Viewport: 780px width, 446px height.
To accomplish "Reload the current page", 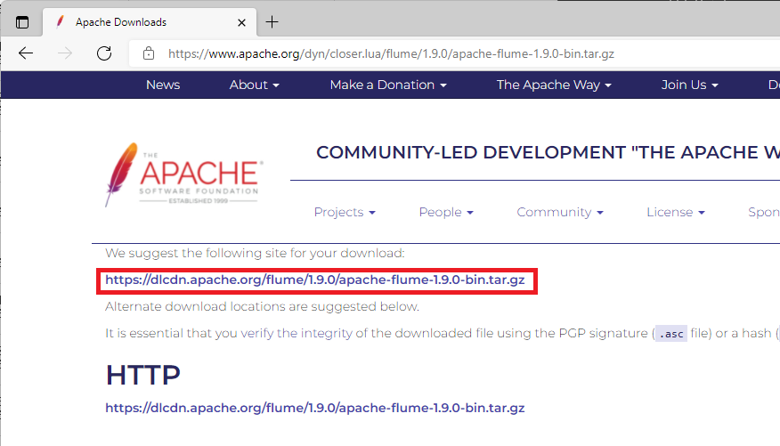I will tap(104, 53).
